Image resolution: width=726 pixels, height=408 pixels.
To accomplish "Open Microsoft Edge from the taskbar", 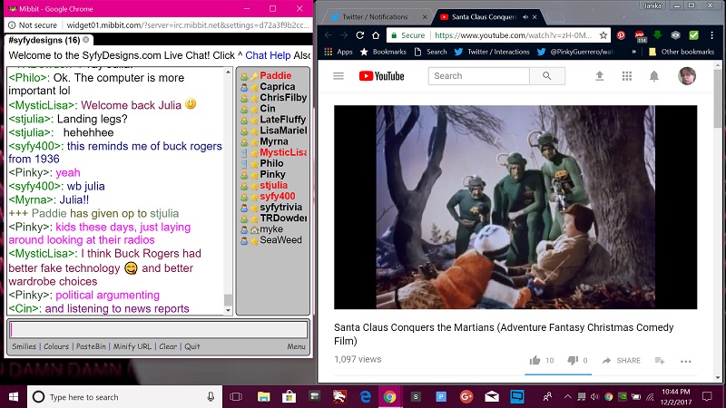I will point(366,397).
